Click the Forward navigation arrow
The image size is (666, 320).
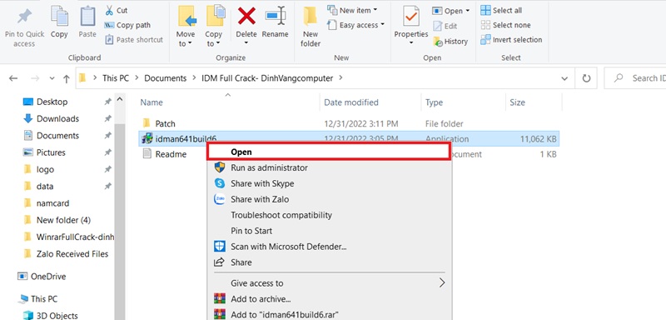click(35, 78)
